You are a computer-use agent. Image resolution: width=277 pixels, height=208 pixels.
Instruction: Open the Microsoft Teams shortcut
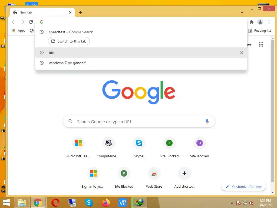[78, 147]
